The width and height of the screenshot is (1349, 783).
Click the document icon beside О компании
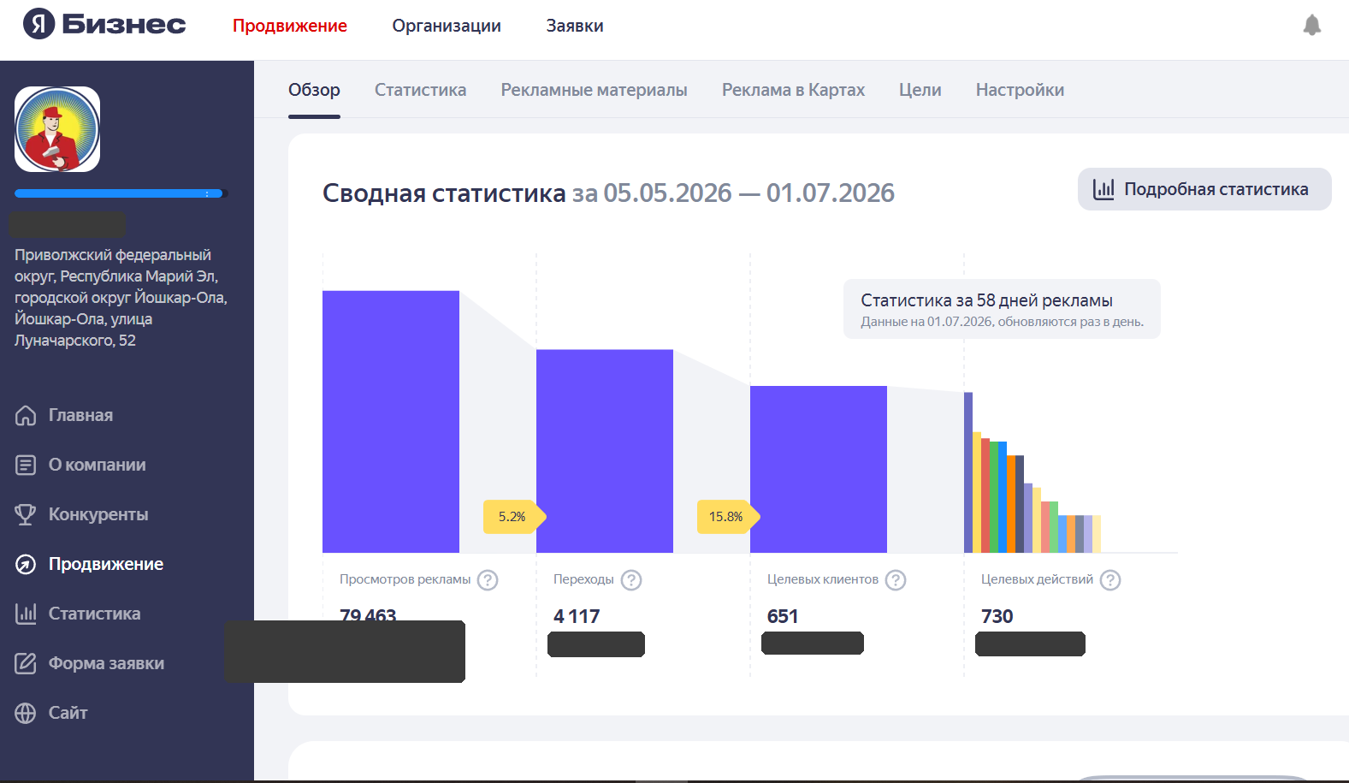[26, 465]
